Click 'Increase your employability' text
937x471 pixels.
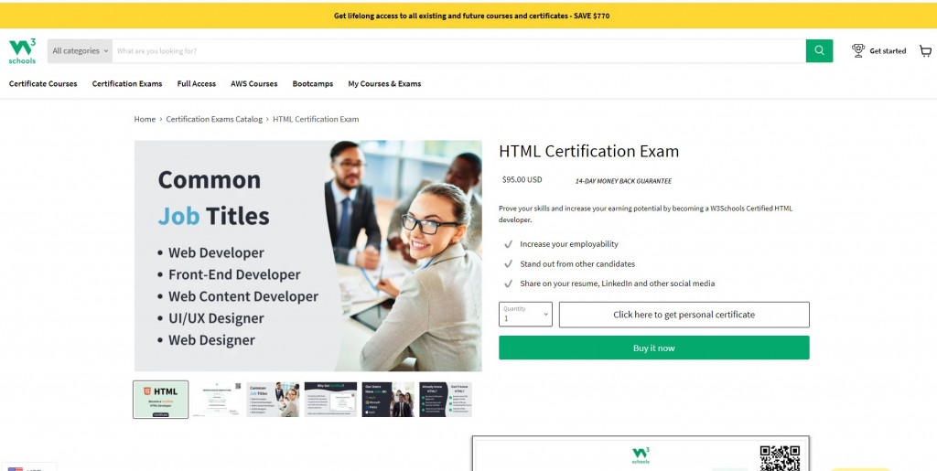(x=569, y=244)
